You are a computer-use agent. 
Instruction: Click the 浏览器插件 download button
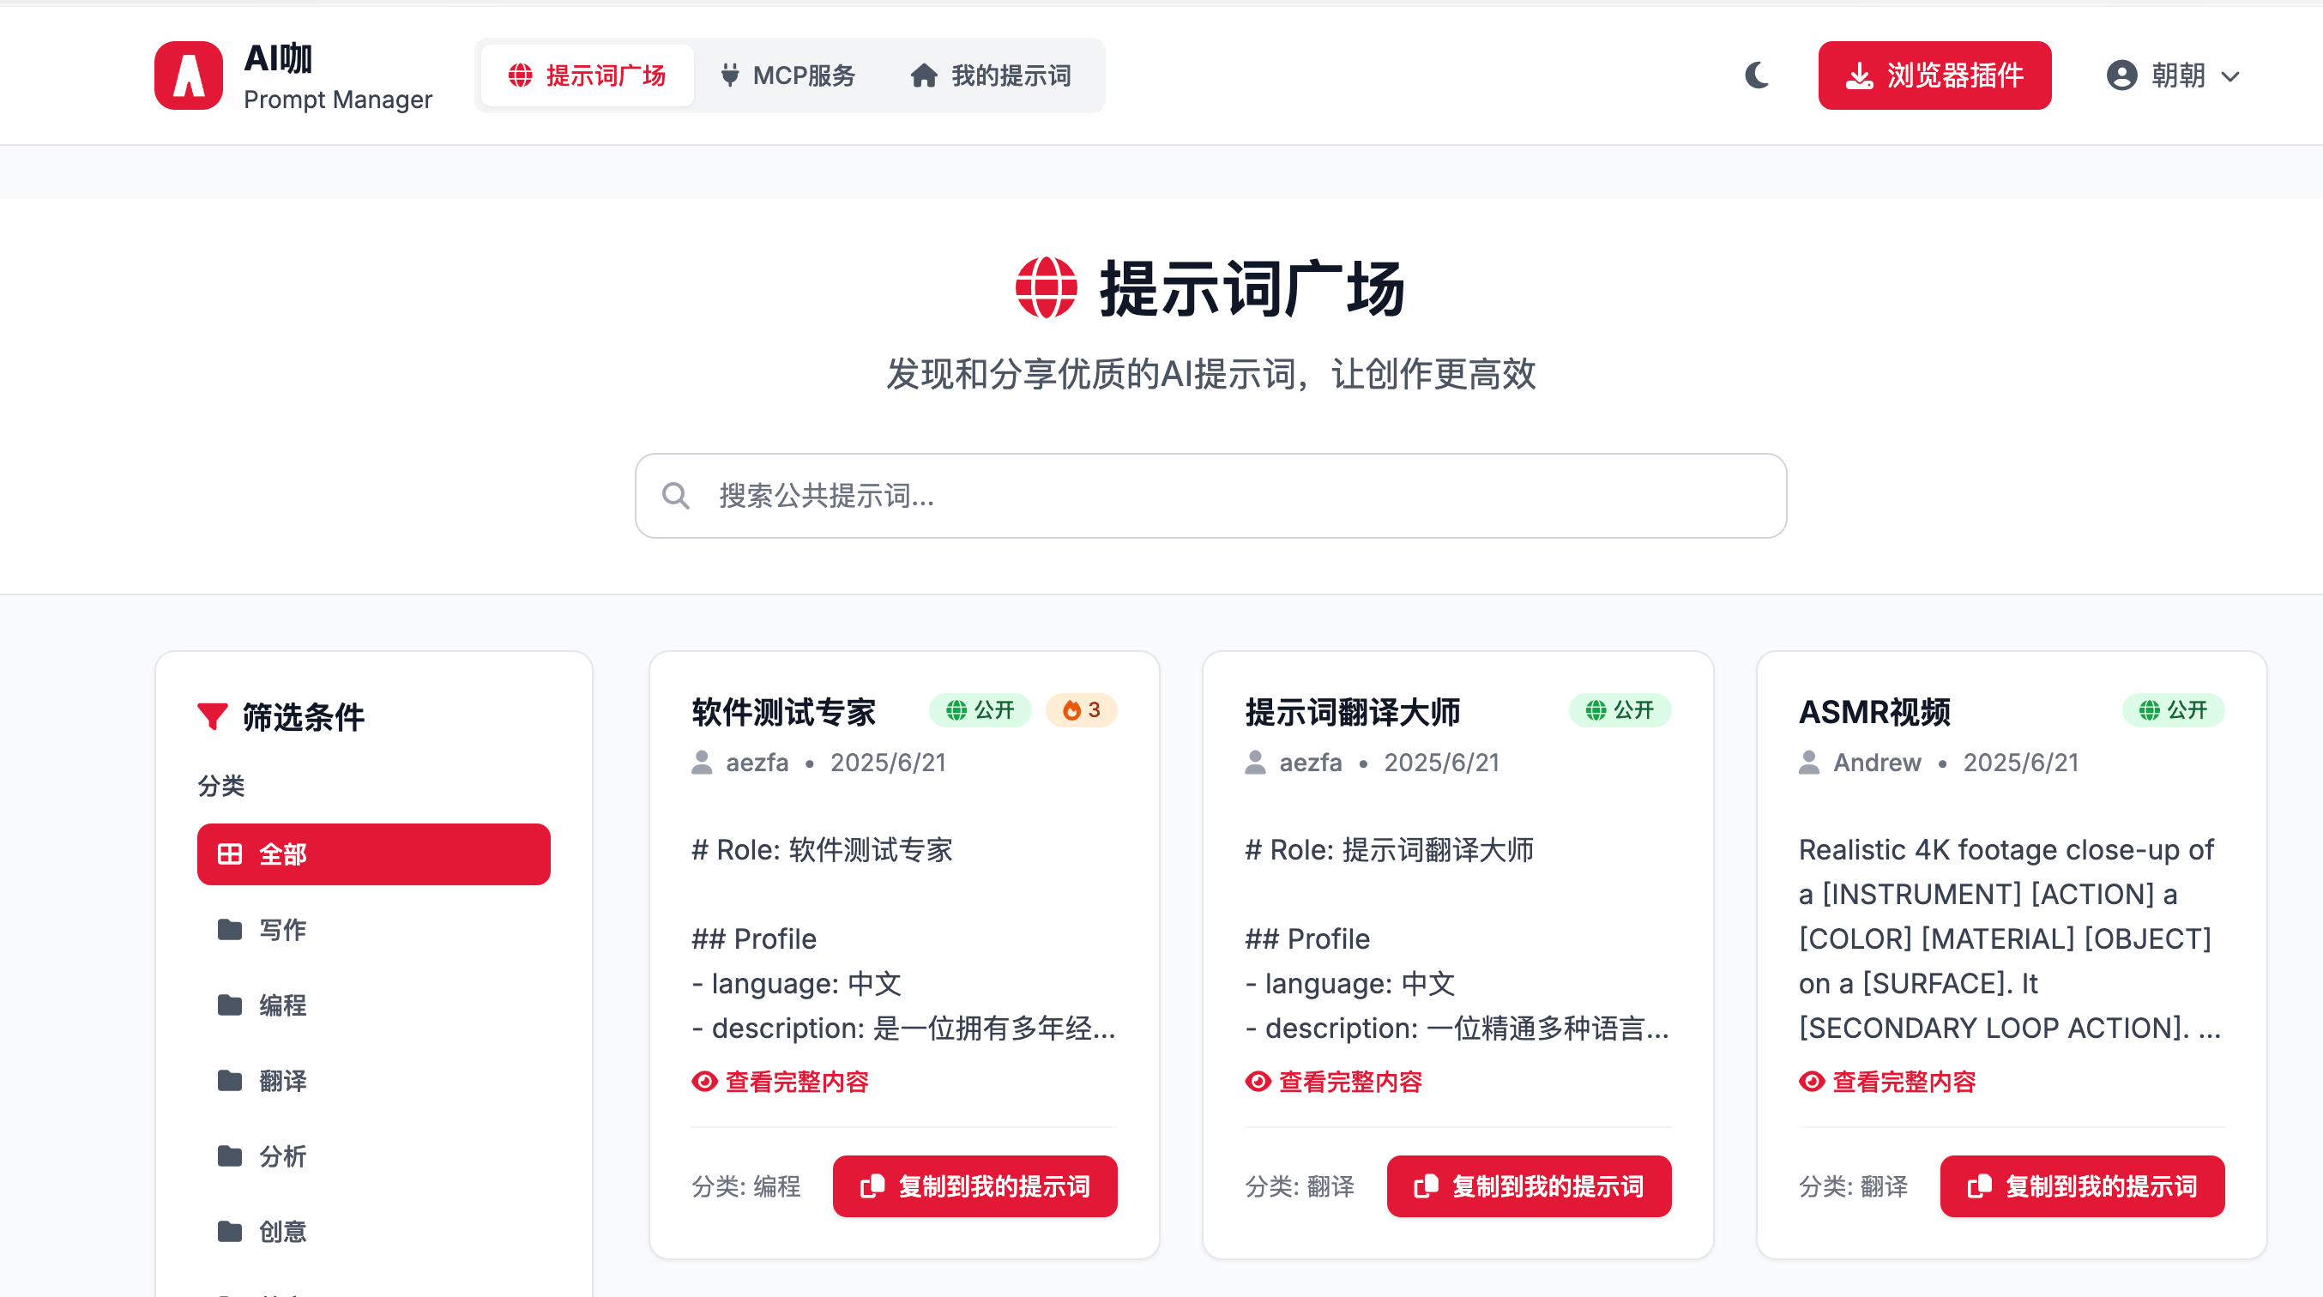1934,75
